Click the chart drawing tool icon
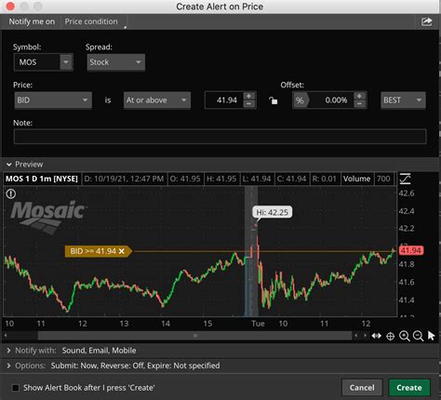The width and height of the screenshot is (441, 400). click(x=405, y=179)
